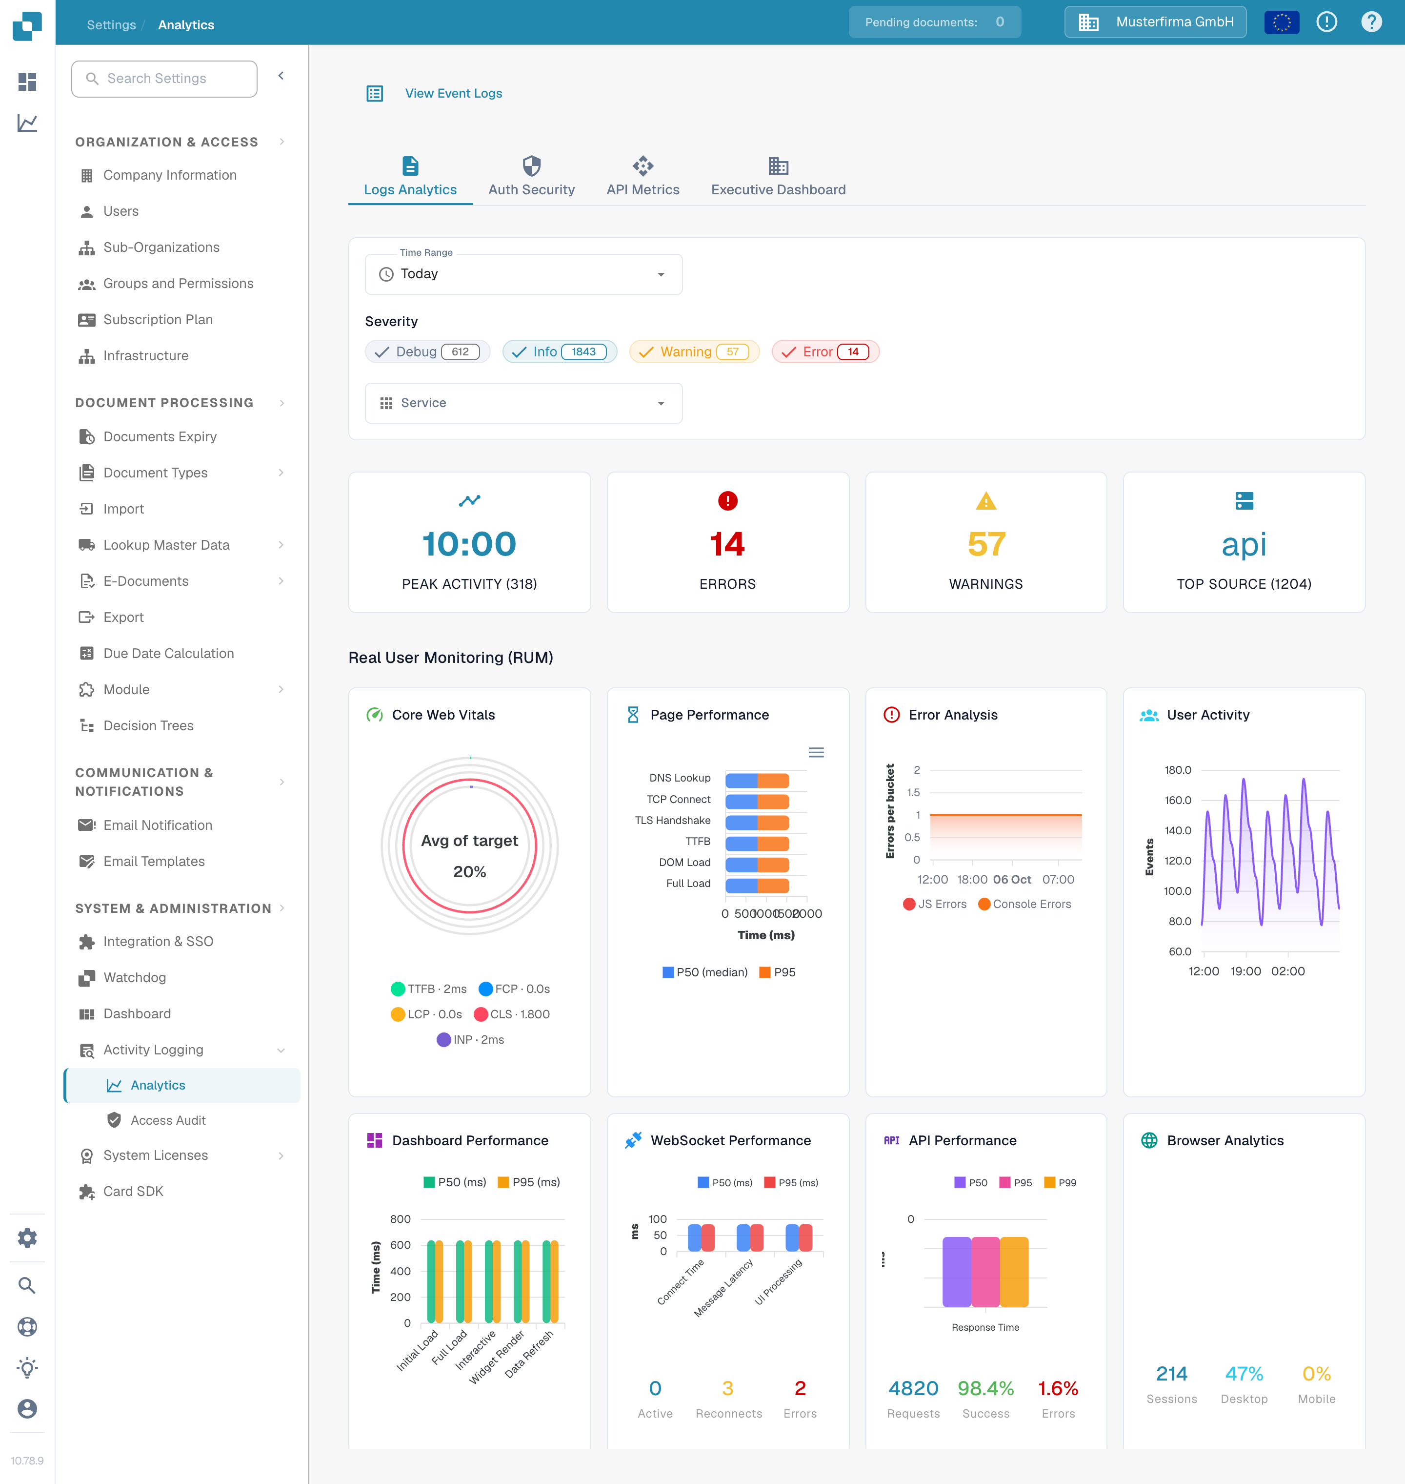Click the EU flag region icon

click(1282, 22)
